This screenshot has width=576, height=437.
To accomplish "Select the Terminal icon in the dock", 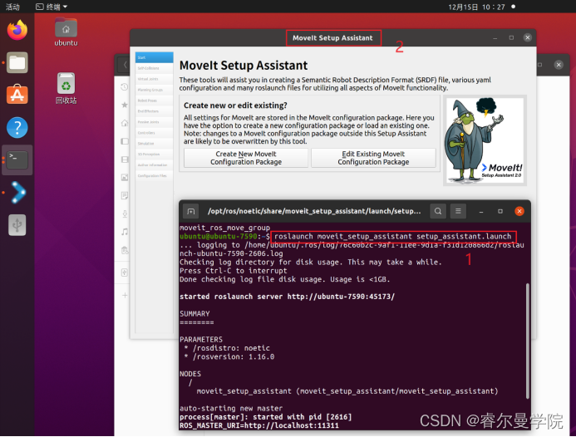I will [17, 160].
